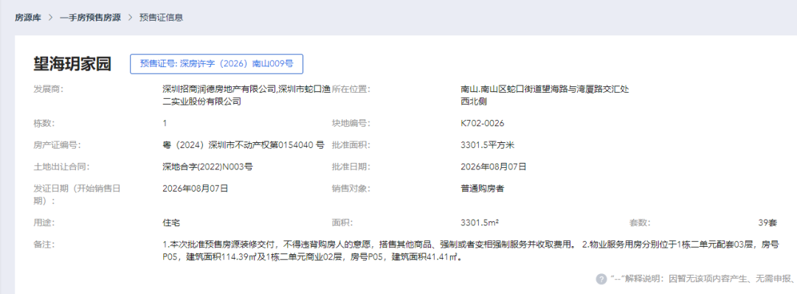Viewport: 797px width, 294px height.
Task: Click the unit count 39套
Action: pos(767,223)
